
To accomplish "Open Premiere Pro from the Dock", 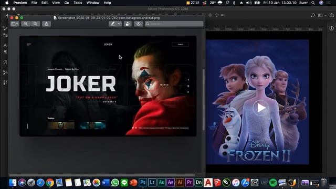I will point(189,183).
